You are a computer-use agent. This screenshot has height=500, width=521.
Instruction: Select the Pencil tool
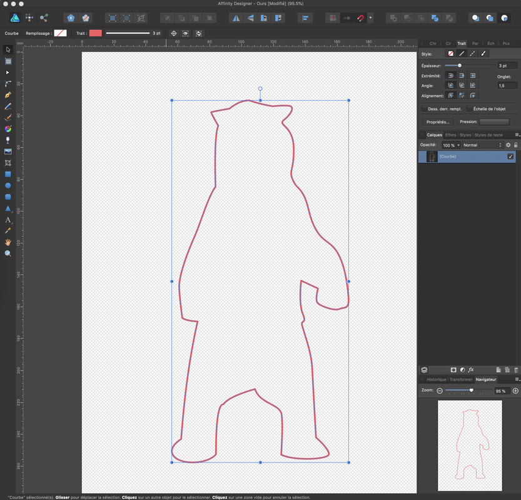pyautogui.click(x=8, y=106)
